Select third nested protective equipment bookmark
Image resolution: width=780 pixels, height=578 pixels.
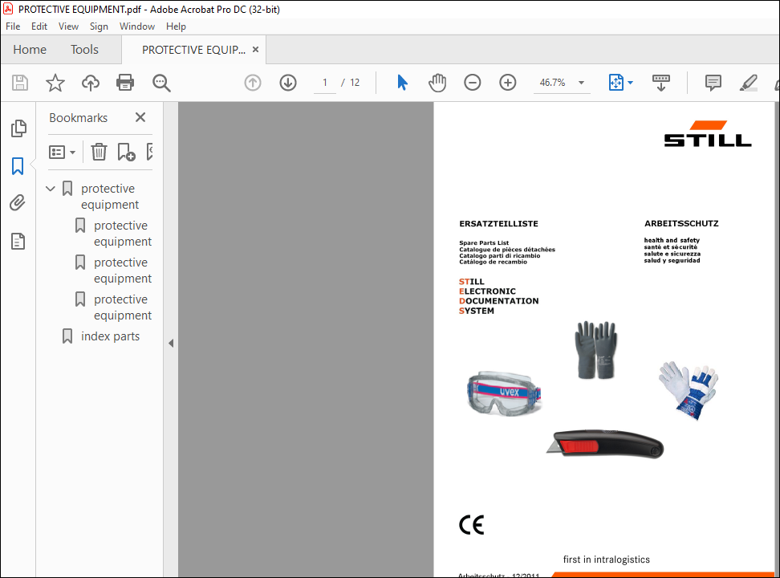(122, 307)
